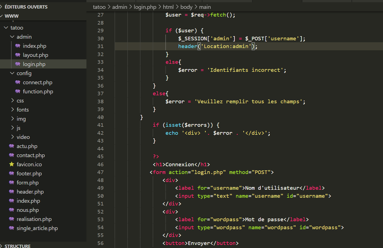Open index.php in the tatoo root
Viewport: 383px width, 248px height.
28,201
